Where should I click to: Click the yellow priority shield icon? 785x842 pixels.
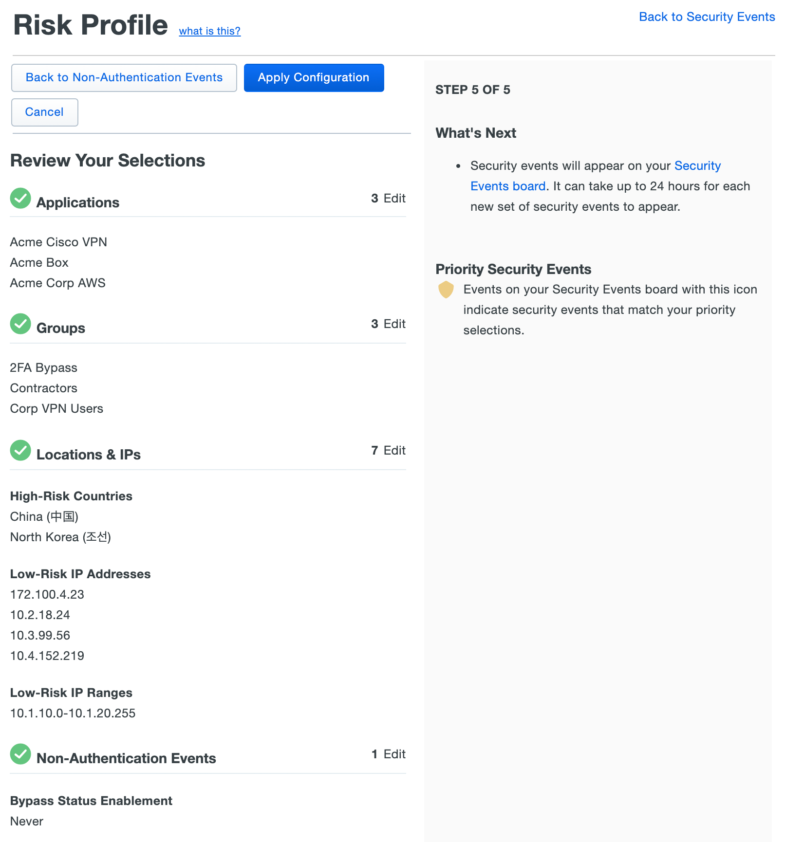click(x=446, y=290)
